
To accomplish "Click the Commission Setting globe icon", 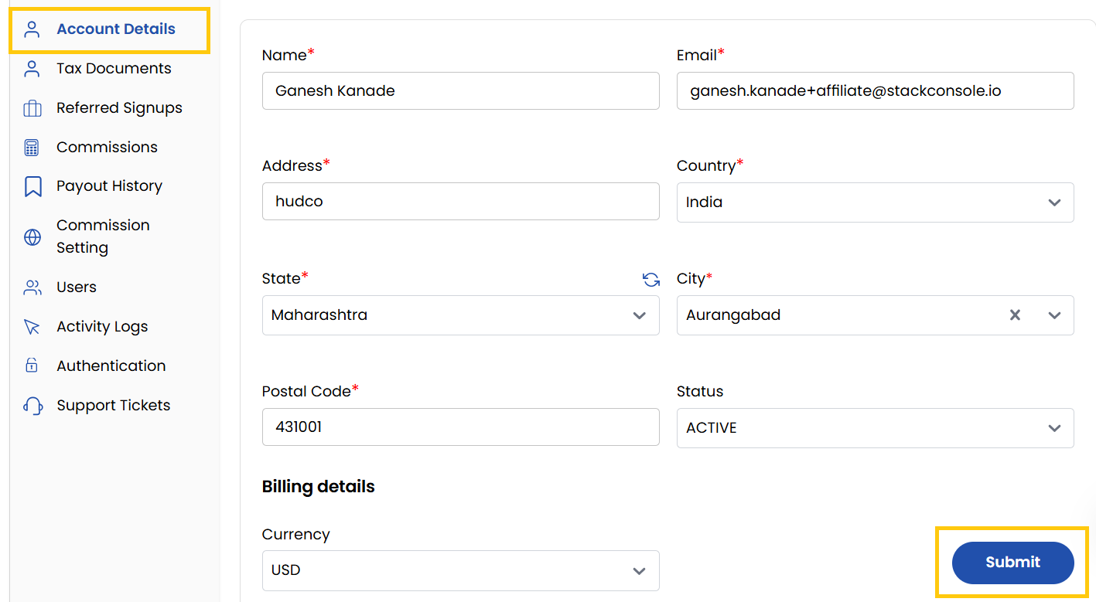I will point(32,237).
